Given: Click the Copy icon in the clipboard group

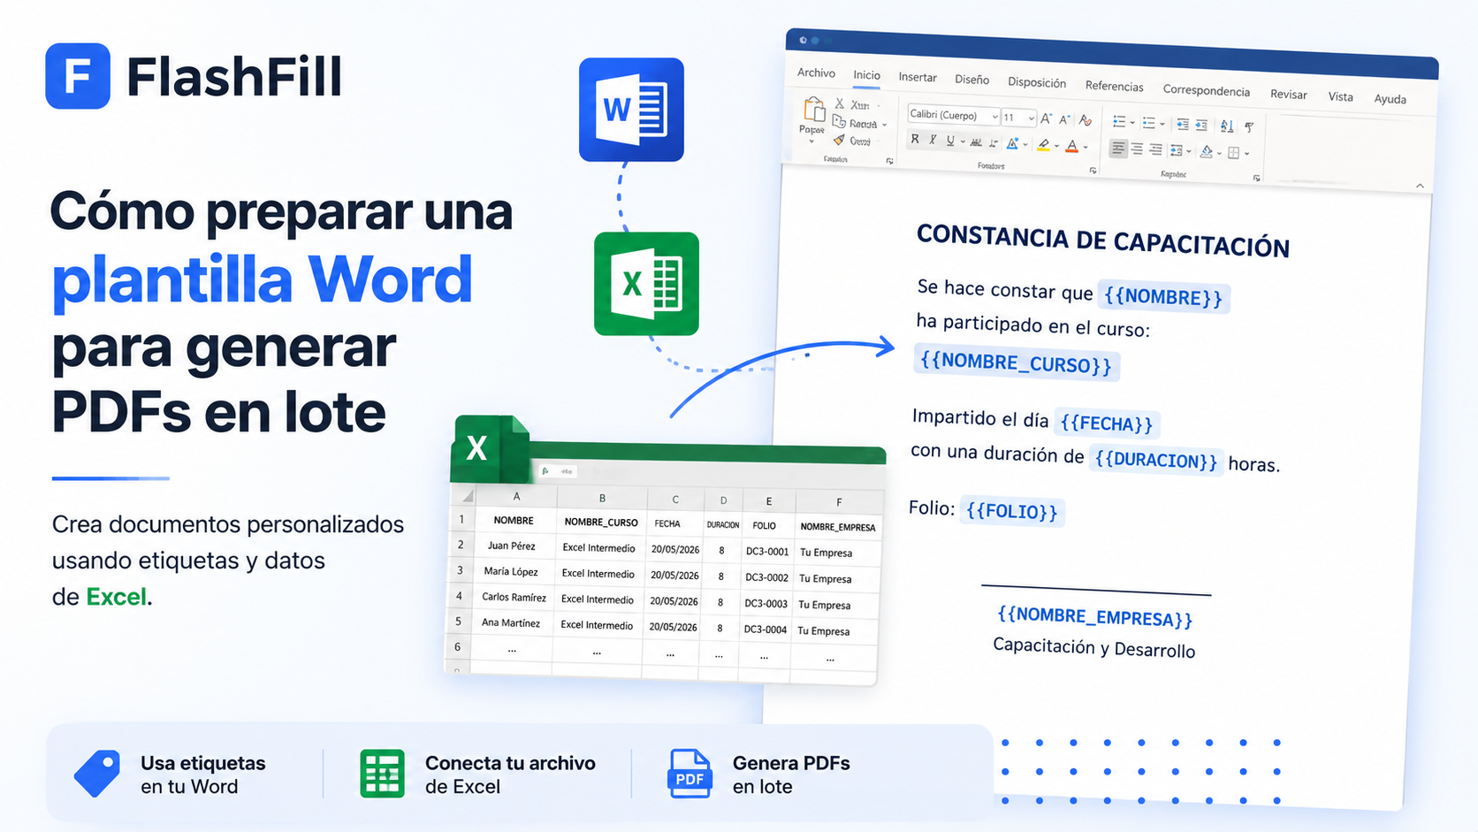Looking at the screenshot, I should 839,121.
